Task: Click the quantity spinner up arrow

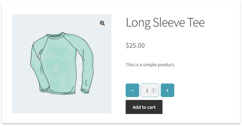Action: coord(153,89)
